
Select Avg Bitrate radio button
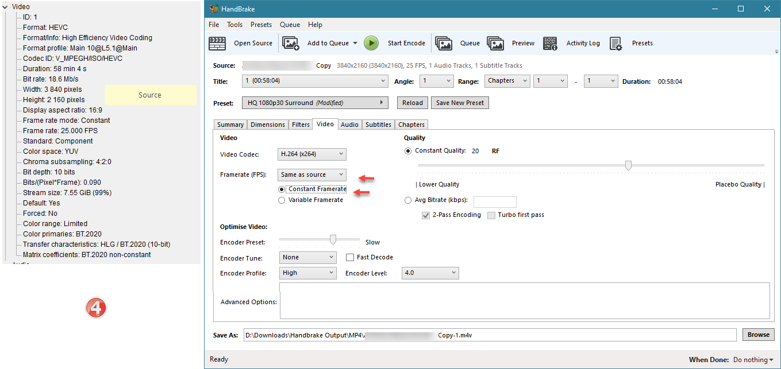coord(408,200)
